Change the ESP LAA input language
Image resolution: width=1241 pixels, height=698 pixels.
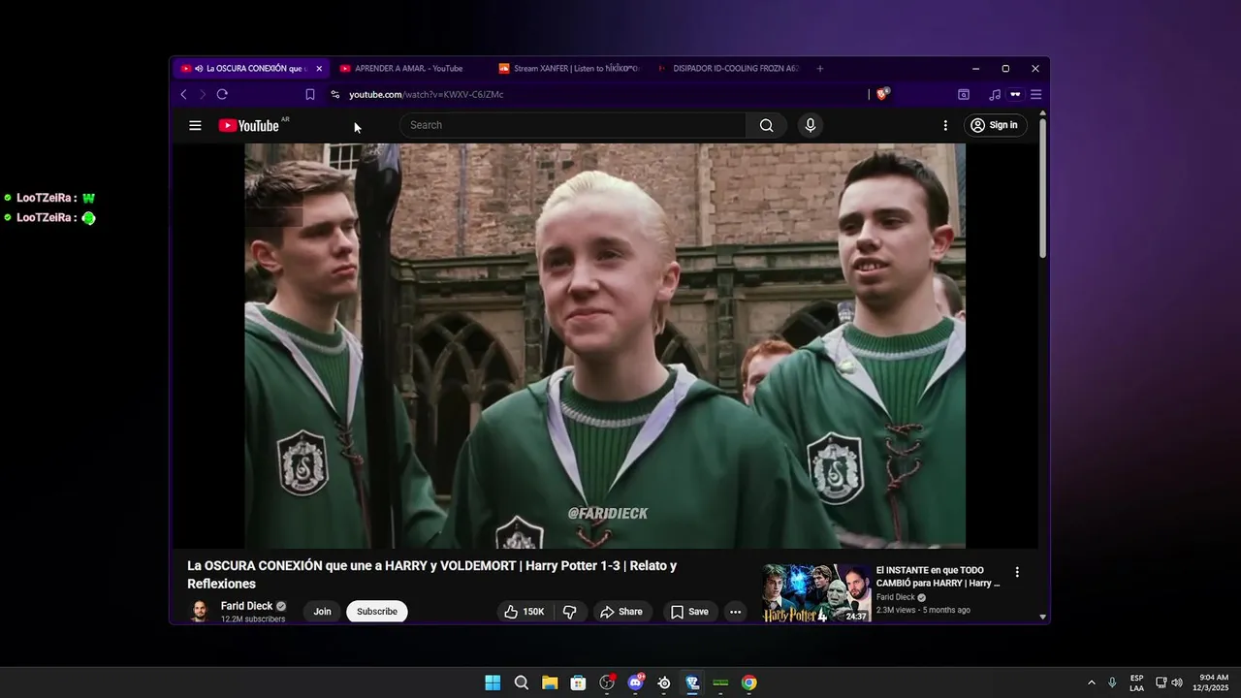pyautogui.click(x=1136, y=682)
